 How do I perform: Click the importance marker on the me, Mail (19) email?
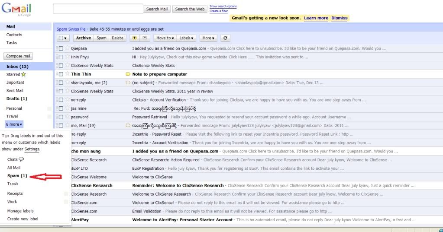128,125
